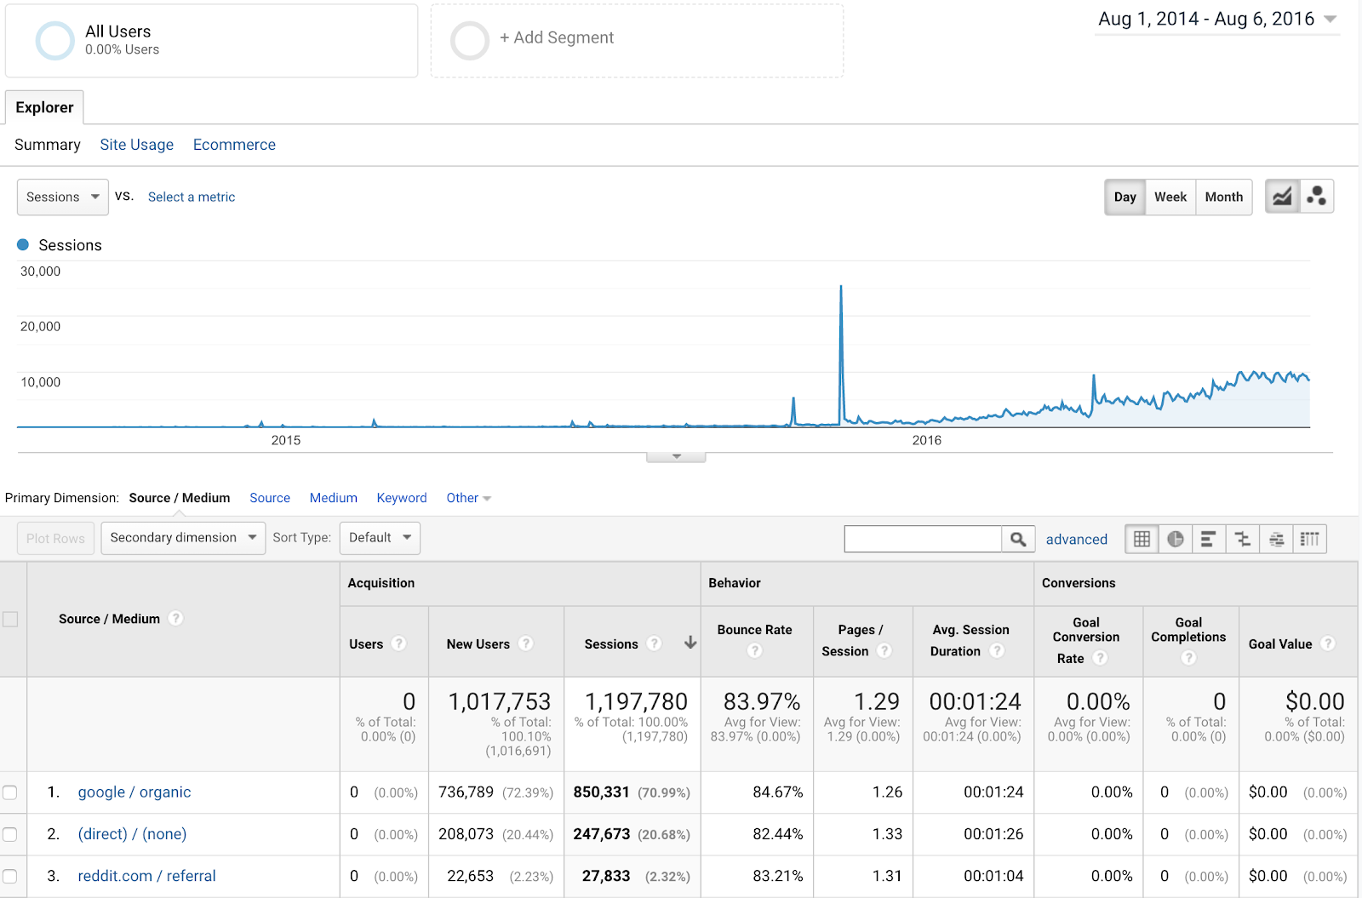The width and height of the screenshot is (1362, 898).
Task: Set graph granularity to Week
Action: coord(1170,197)
